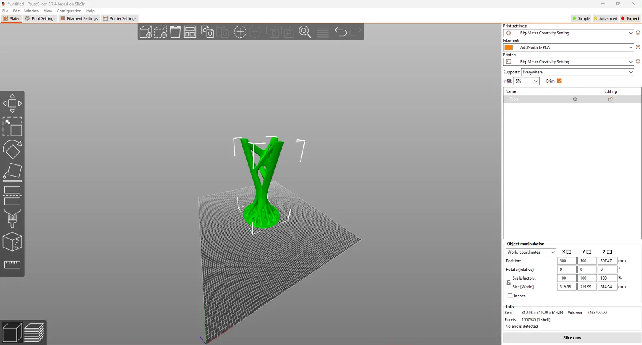Open the World coordinates dropdown
Image resolution: width=642 pixels, height=345 pixels.
531,252
